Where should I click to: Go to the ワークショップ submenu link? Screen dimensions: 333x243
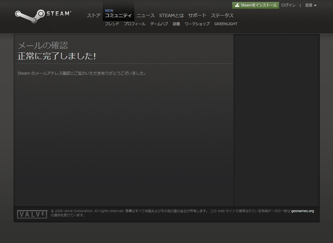(x=197, y=24)
